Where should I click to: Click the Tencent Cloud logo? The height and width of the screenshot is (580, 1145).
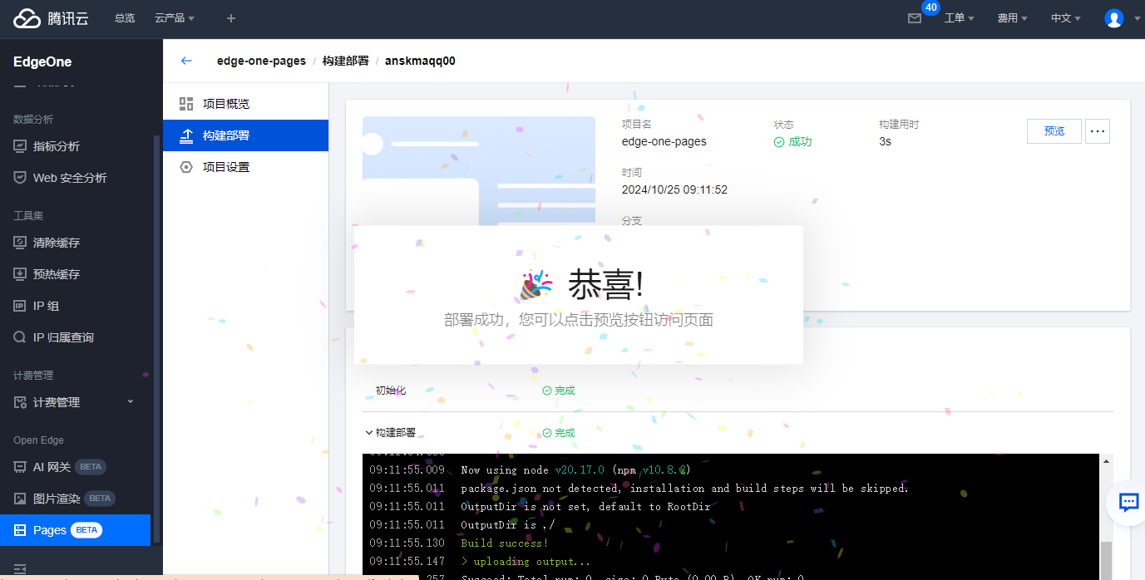click(x=52, y=18)
